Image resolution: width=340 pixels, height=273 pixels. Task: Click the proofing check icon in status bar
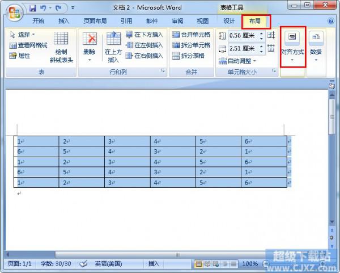pos(83,264)
